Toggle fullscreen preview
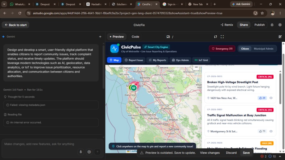Viewport: 285px width, 160px height. [222, 37]
